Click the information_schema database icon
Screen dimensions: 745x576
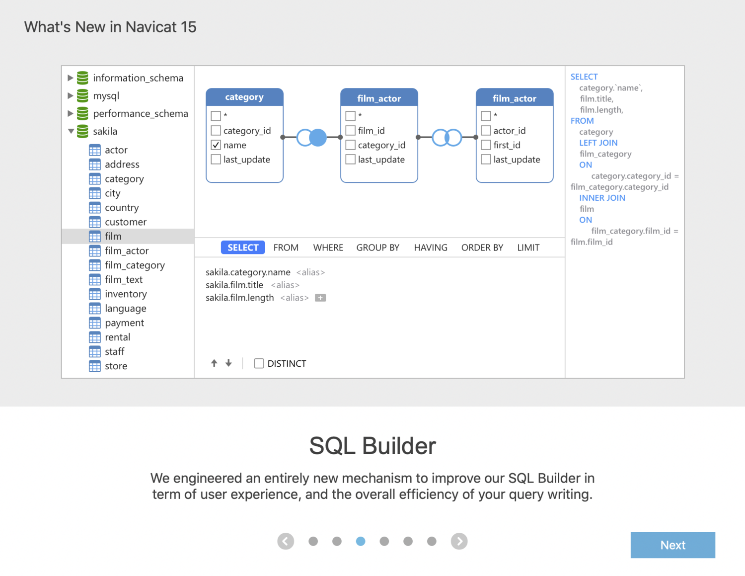click(x=82, y=78)
